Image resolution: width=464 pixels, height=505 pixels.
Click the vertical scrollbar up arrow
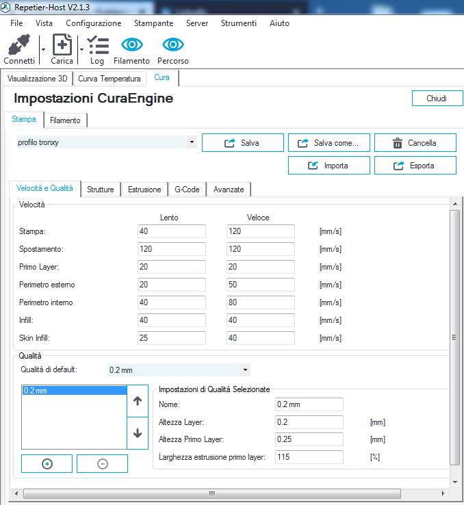tap(455, 204)
